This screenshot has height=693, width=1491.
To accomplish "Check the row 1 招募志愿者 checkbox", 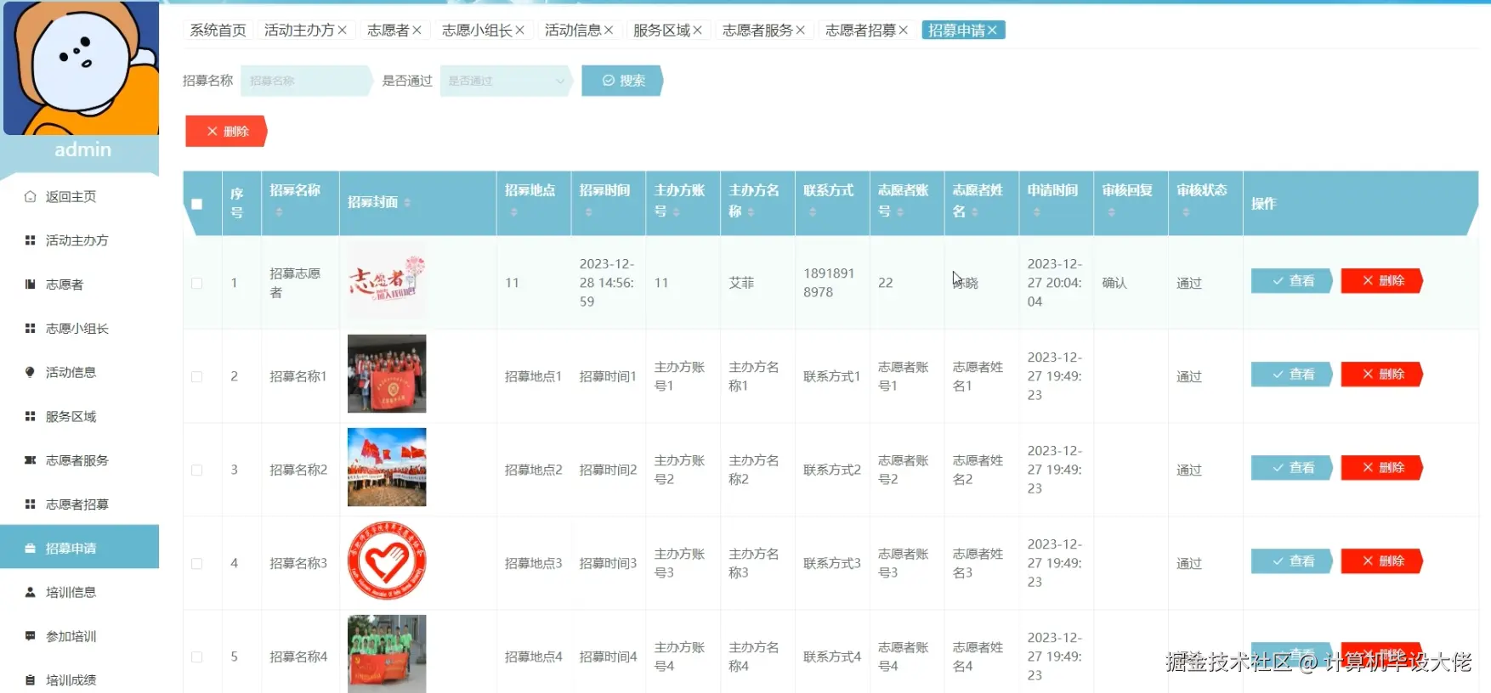I will [x=197, y=283].
